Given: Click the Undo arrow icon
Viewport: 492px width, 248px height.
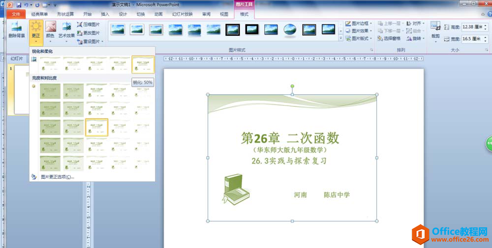Looking at the screenshot, I should (x=26, y=5).
